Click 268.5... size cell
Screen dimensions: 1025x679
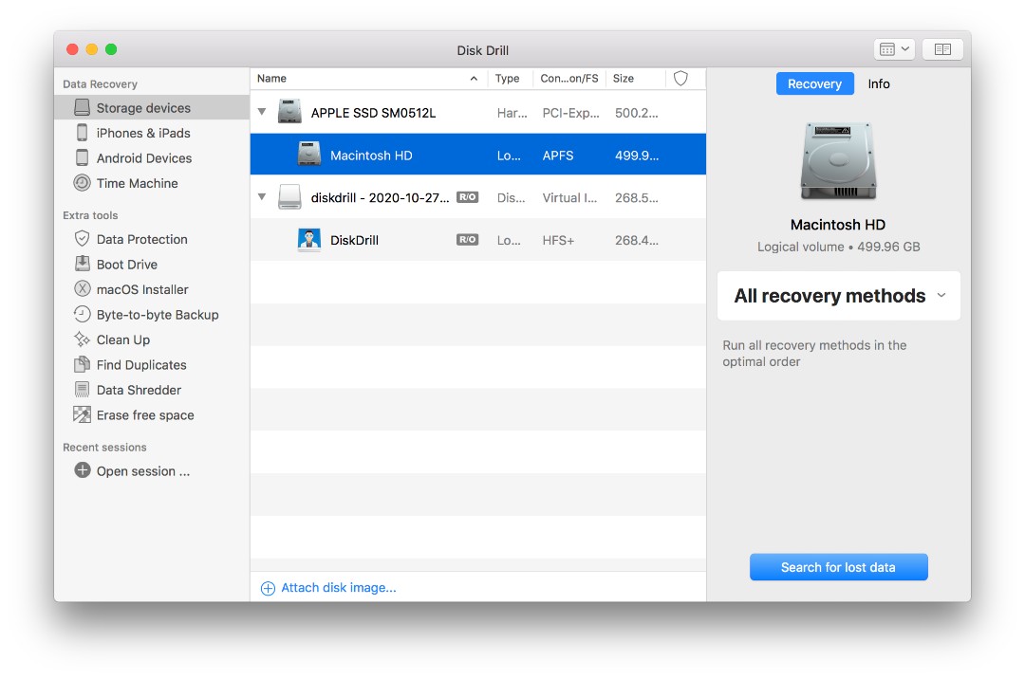tap(636, 198)
